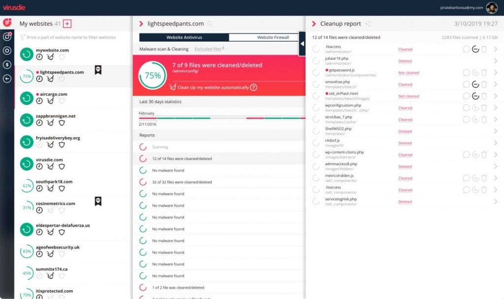Toggle the plus circle for getpassword.js

click(x=475, y=73)
